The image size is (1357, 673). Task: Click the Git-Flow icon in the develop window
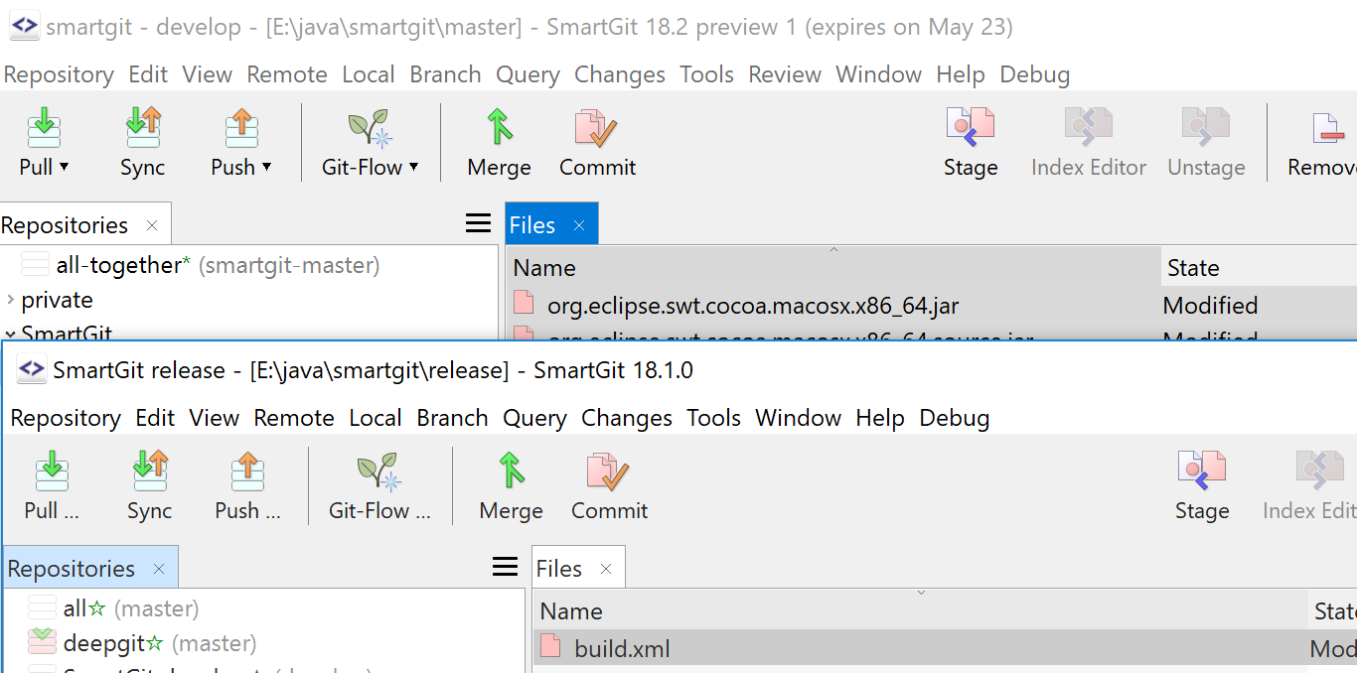370,128
